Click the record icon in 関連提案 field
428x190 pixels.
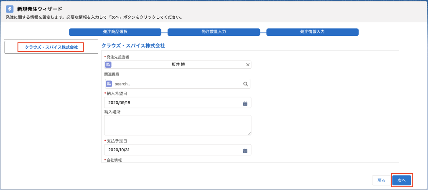click(x=109, y=84)
